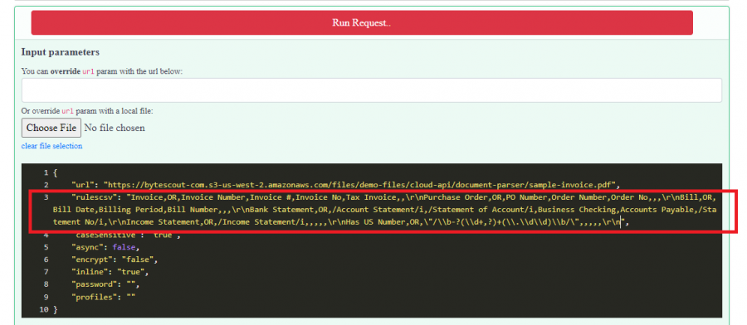The image size is (747, 325).
Task: Click the red Run Request button
Action: pos(362,23)
